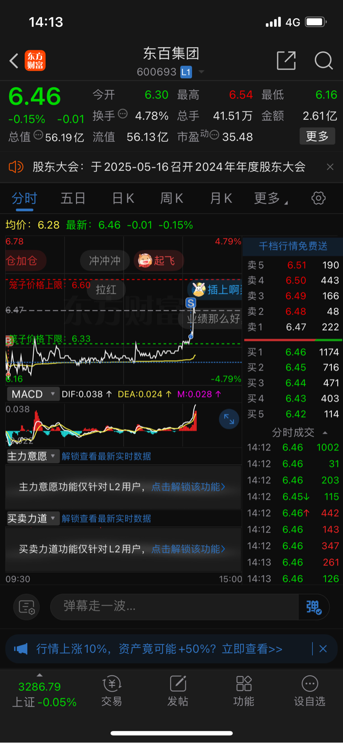Open the 功能 functions icon
Viewport: 343px width, 743px height.
tap(244, 691)
